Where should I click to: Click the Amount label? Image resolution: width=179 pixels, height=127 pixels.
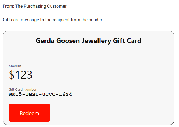pyautogui.click(x=15, y=66)
